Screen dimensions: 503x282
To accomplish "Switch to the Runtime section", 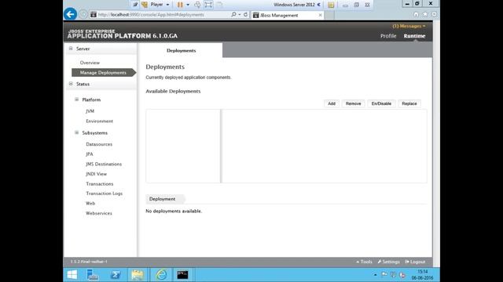I will 414,36.
